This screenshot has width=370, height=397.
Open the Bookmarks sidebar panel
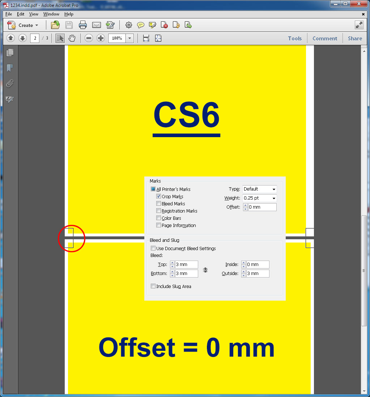pyautogui.click(x=10, y=68)
